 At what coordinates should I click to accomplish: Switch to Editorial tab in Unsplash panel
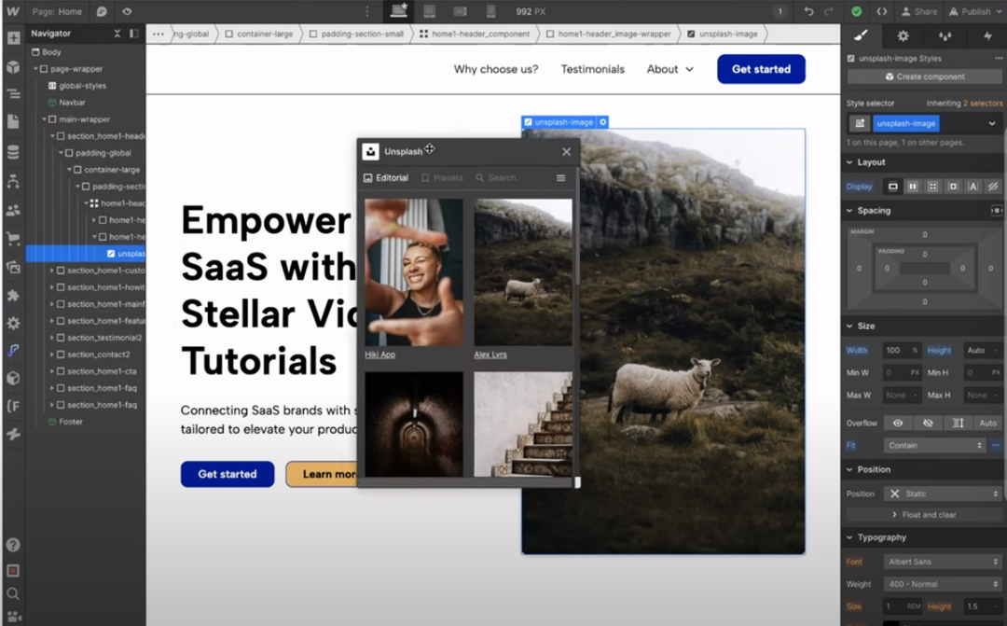pos(386,178)
